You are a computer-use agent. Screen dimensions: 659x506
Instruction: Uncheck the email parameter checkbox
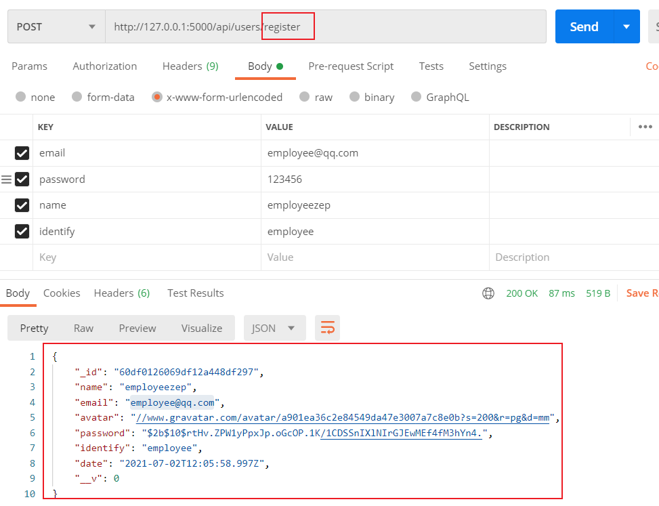click(x=22, y=153)
